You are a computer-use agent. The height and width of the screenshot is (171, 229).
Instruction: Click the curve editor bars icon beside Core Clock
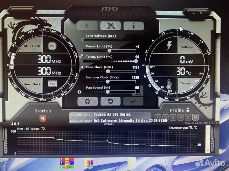[82, 67]
